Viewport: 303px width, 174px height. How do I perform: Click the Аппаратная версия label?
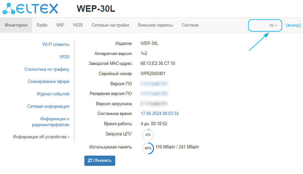113,54
